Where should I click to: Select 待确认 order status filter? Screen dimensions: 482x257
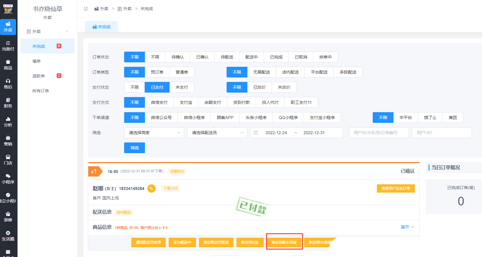[x=178, y=57]
